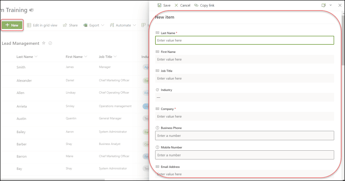
Task: Select the Barron last name cell
Action: 22,156
